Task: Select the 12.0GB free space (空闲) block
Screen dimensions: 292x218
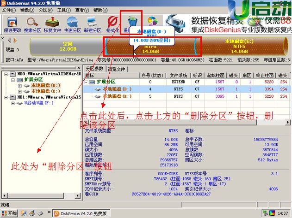Action: [x=67, y=47]
